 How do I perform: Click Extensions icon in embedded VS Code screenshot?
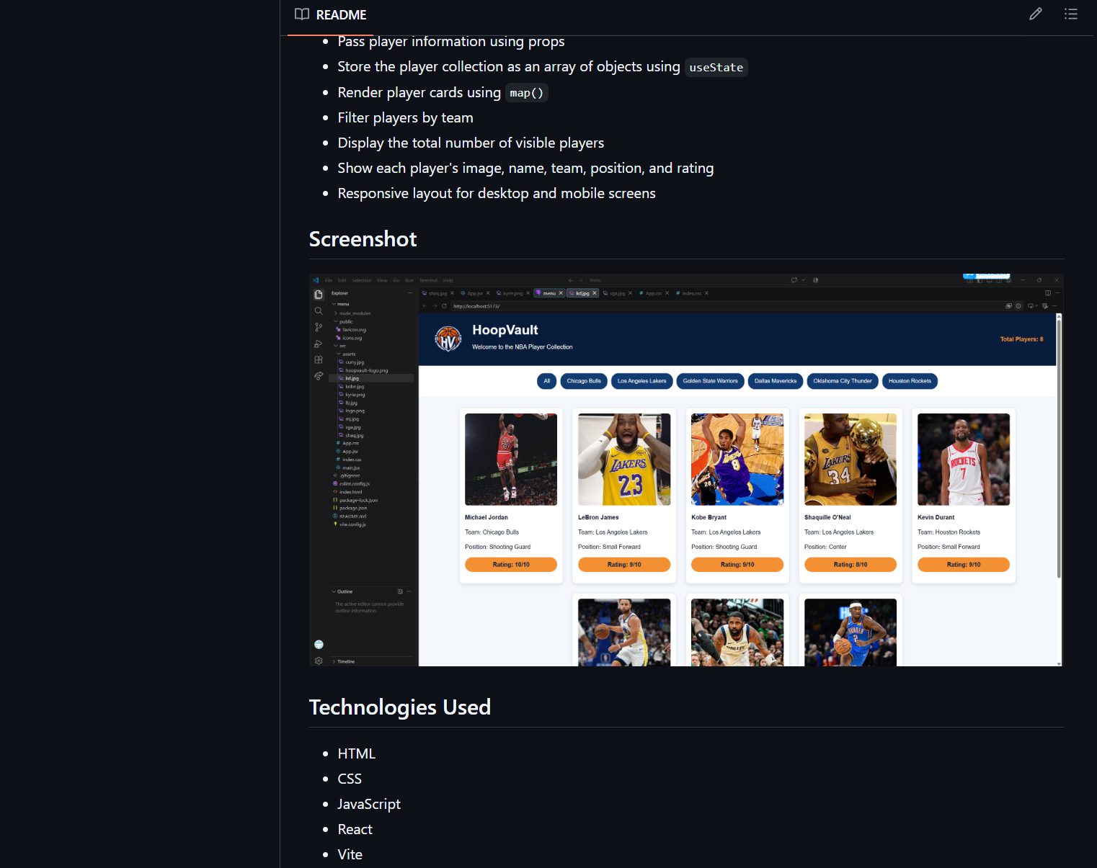[319, 359]
